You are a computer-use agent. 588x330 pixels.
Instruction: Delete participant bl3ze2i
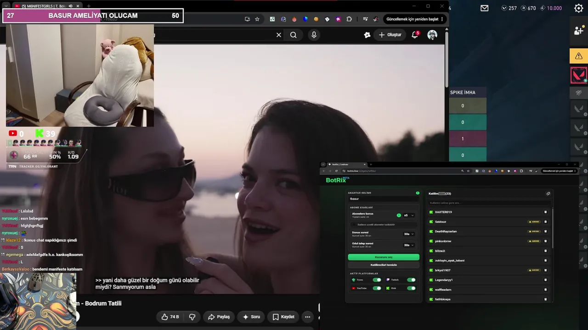pos(546,251)
